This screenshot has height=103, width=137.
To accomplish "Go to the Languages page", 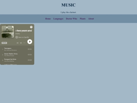I will point(58,19).
